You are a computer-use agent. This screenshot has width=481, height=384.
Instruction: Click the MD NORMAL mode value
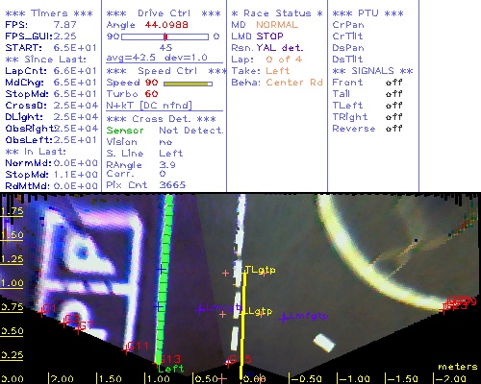(x=277, y=25)
